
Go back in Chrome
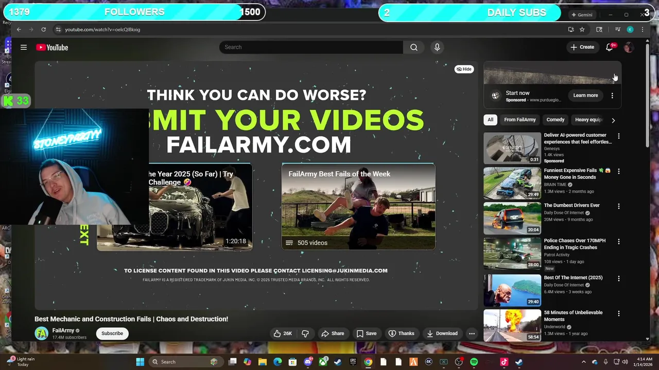point(19,29)
